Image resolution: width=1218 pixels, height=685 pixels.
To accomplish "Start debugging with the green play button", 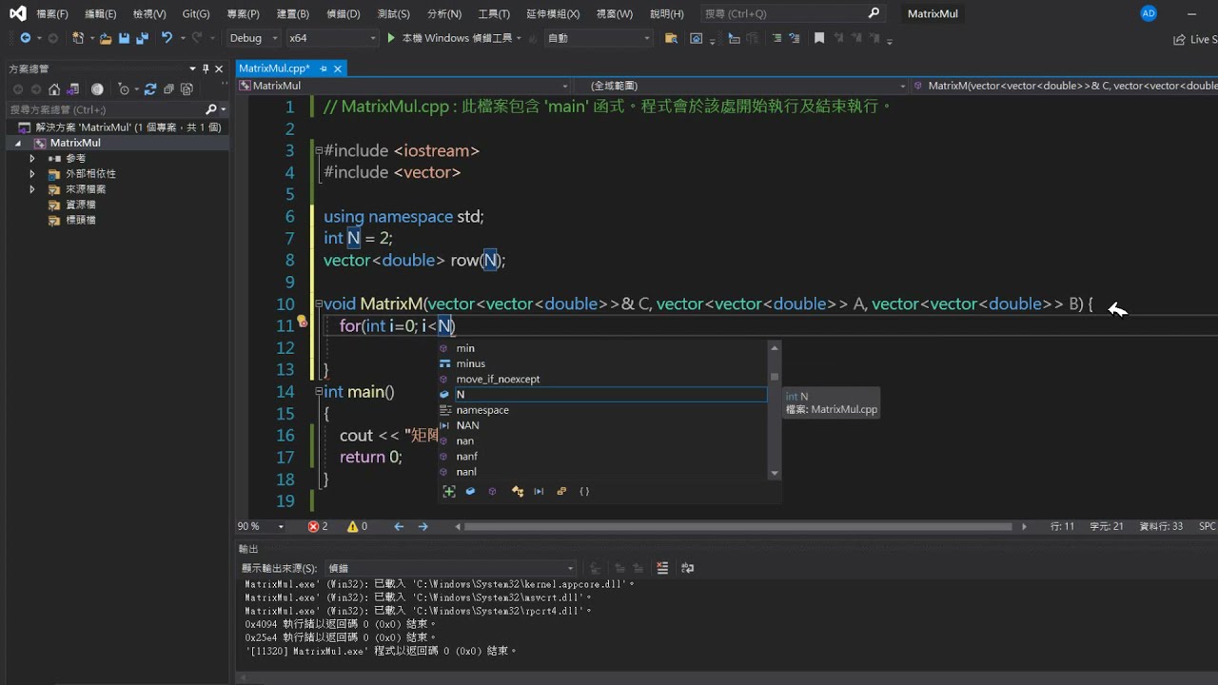I will [391, 38].
